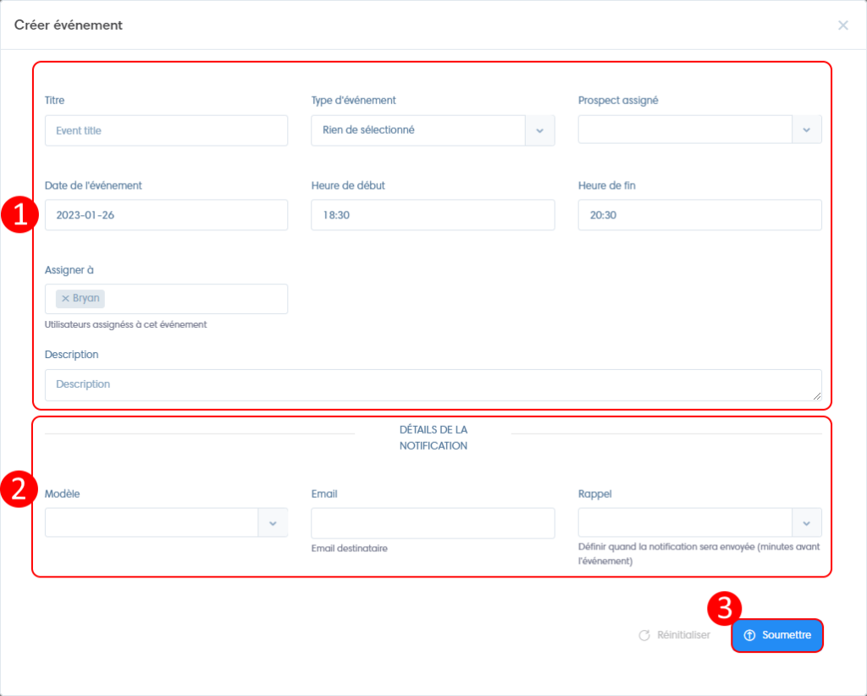Click the Heure de début field

(x=432, y=215)
